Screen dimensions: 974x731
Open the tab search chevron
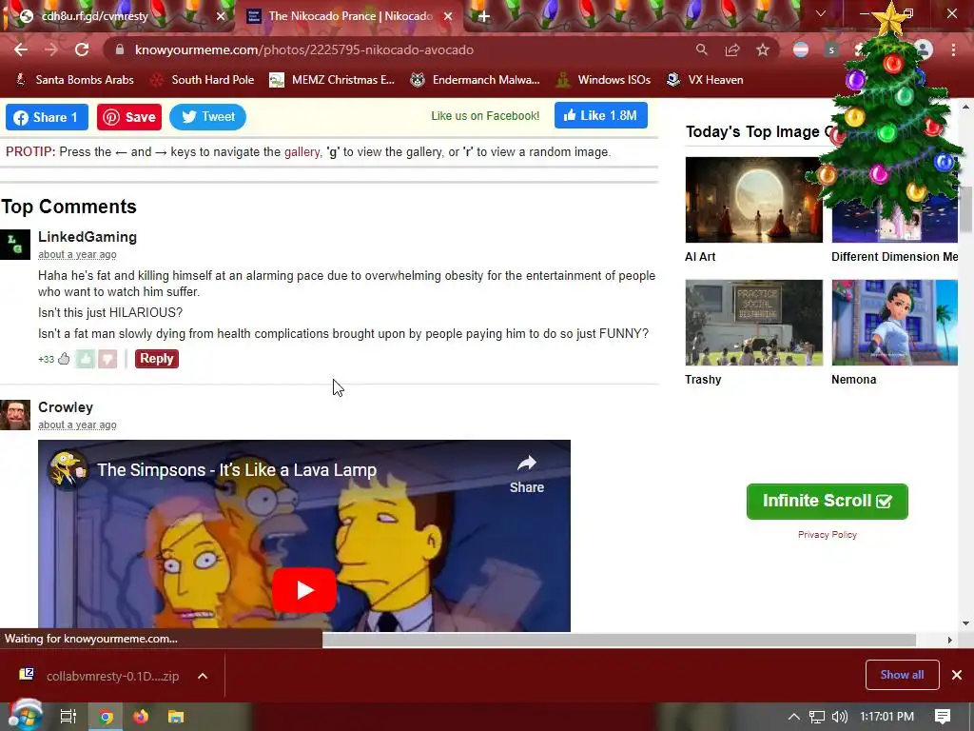tap(821, 13)
